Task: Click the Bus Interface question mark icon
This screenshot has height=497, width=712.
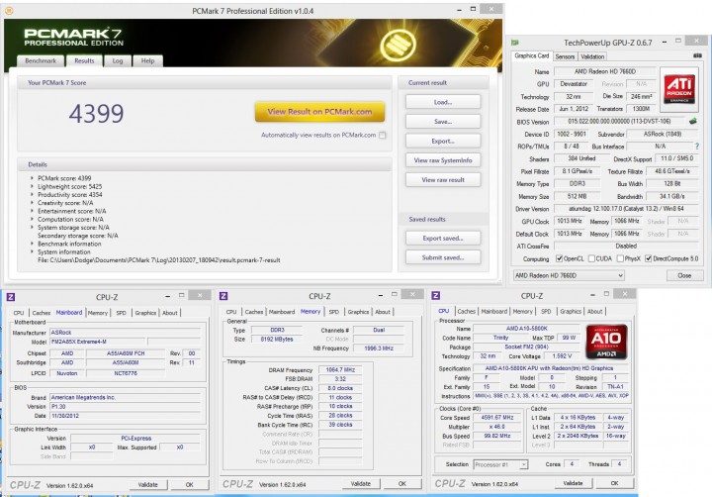Action: point(697,146)
